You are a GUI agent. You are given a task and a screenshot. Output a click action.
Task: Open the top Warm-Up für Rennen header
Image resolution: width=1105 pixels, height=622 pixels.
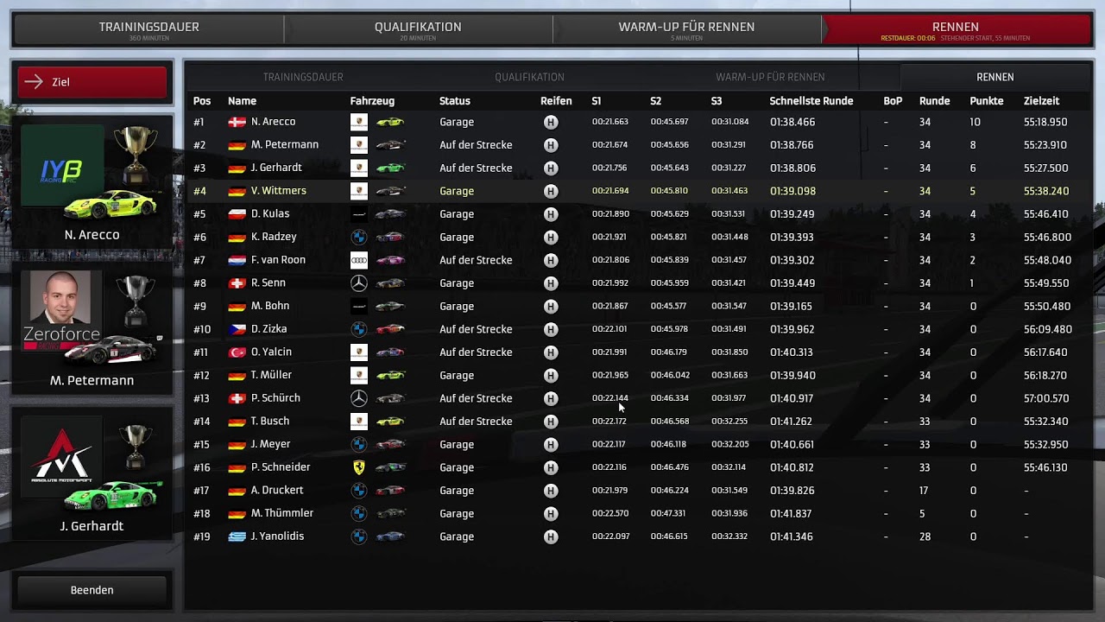[686, 29]
